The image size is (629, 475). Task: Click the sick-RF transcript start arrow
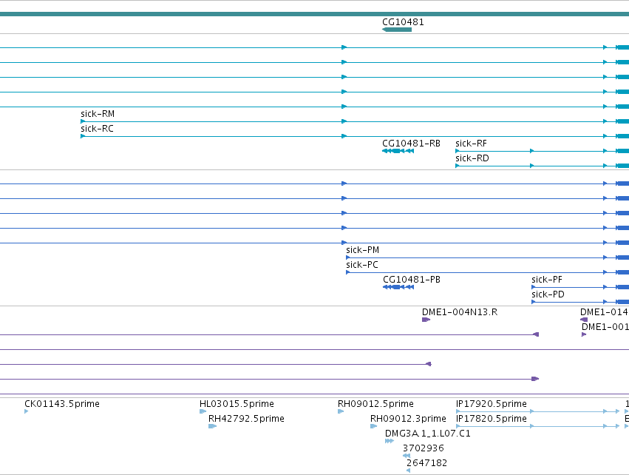click(458, 151)
